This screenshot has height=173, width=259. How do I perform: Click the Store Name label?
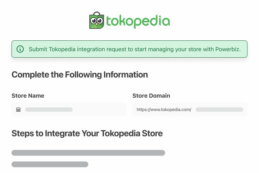[28, 96]
